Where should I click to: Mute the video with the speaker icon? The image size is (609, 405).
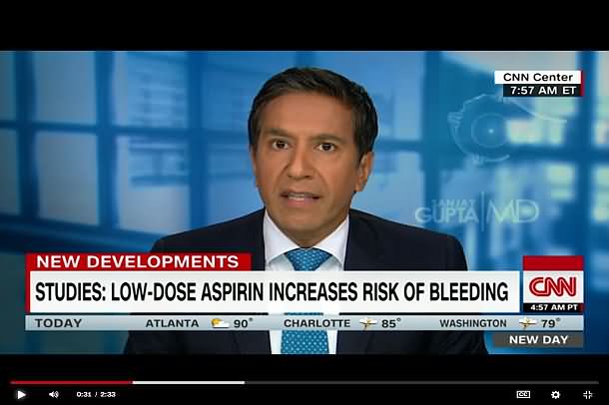point(54,395)
